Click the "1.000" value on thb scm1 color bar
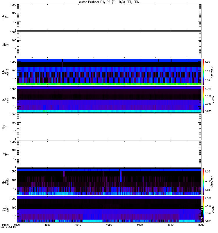 (x=208, y=89)
